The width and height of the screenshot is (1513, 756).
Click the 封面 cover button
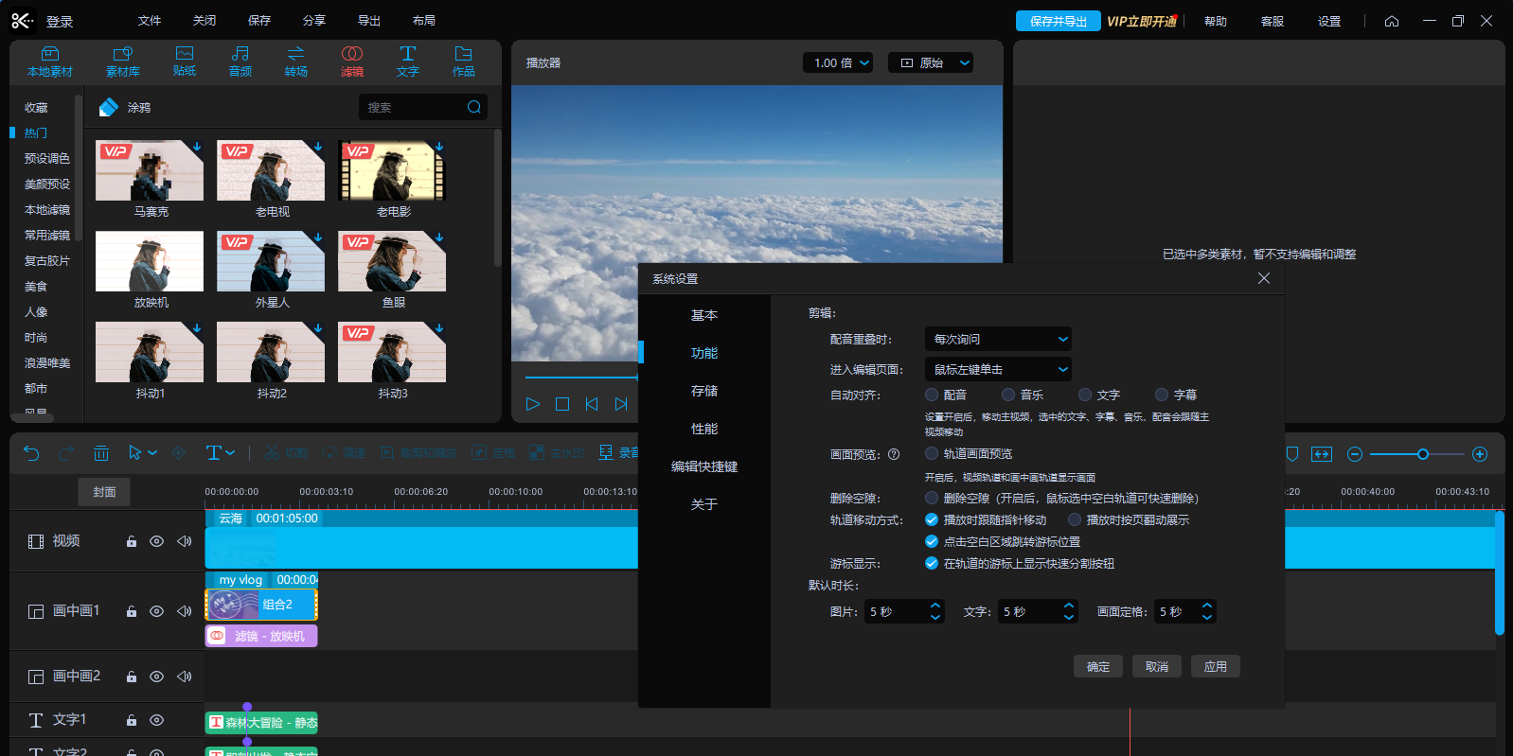click(x=104, y=492)
